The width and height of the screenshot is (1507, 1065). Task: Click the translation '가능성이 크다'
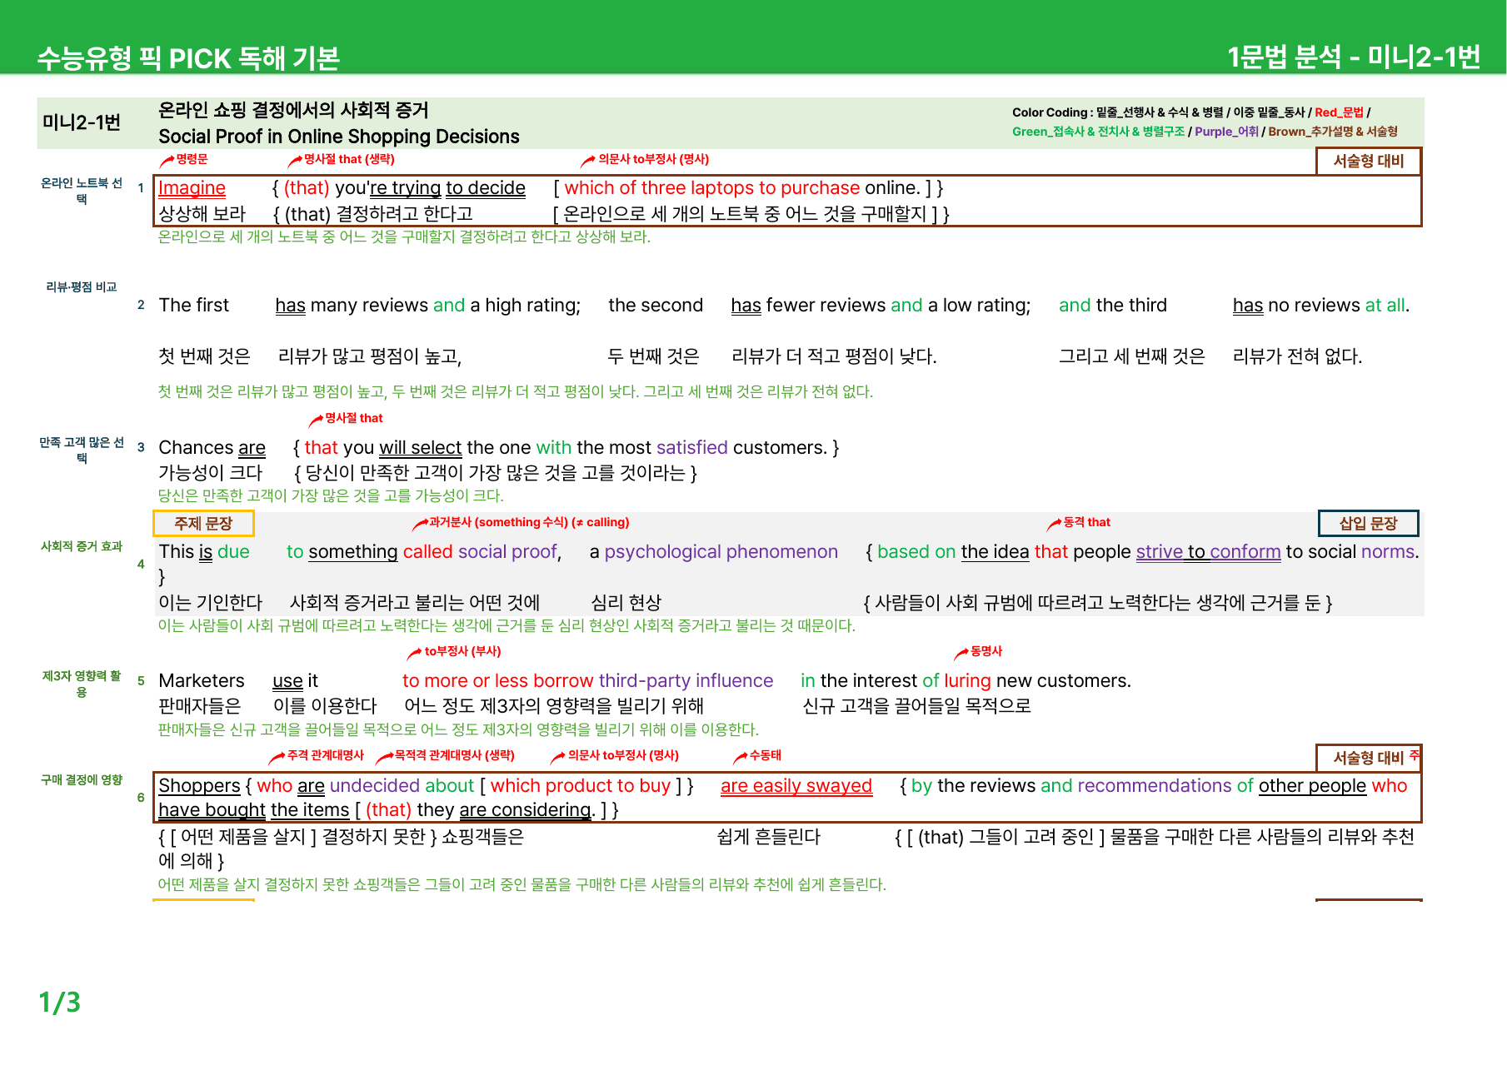(210, 473)
